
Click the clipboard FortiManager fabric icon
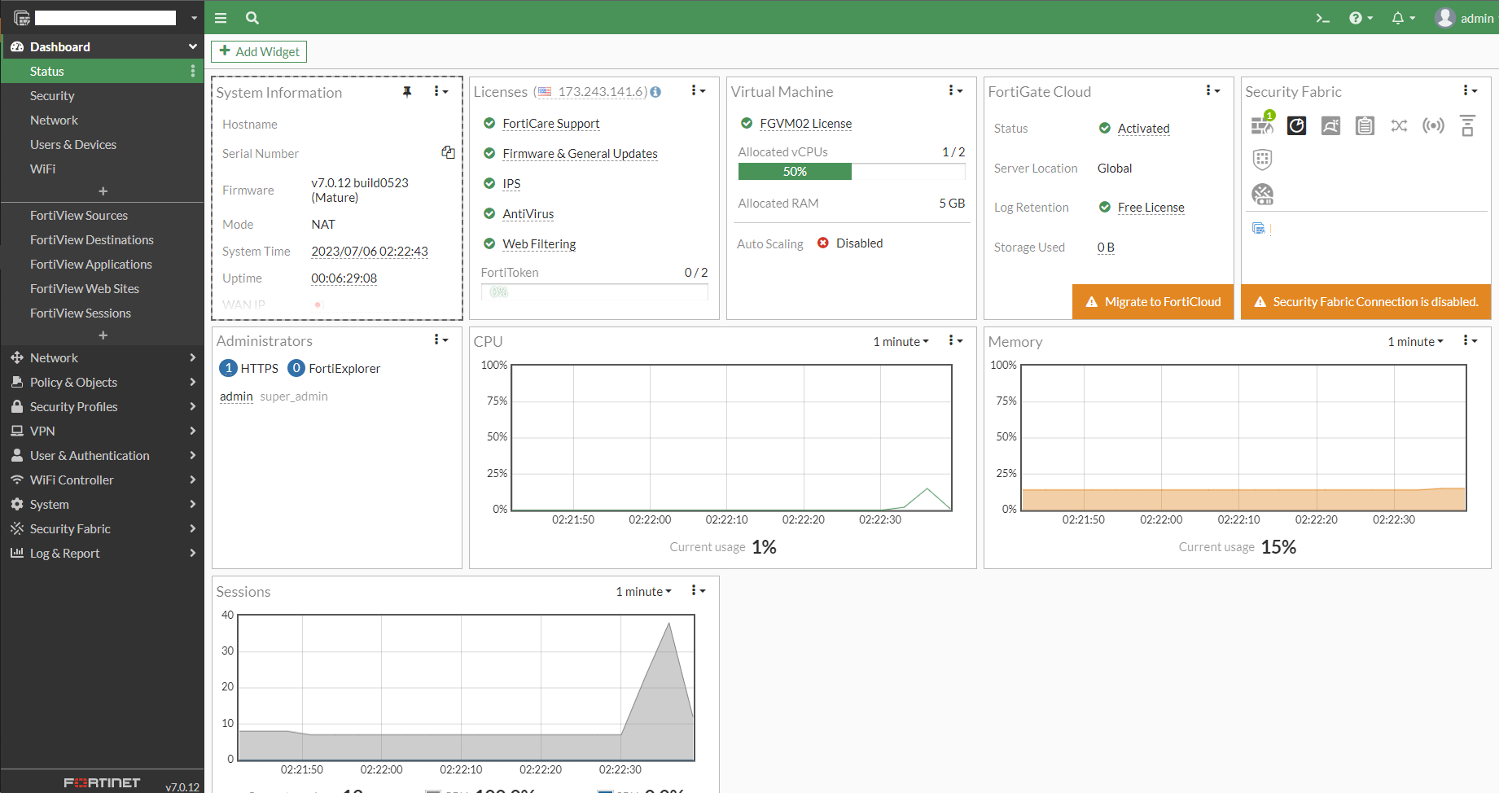tap(1365, 125)
